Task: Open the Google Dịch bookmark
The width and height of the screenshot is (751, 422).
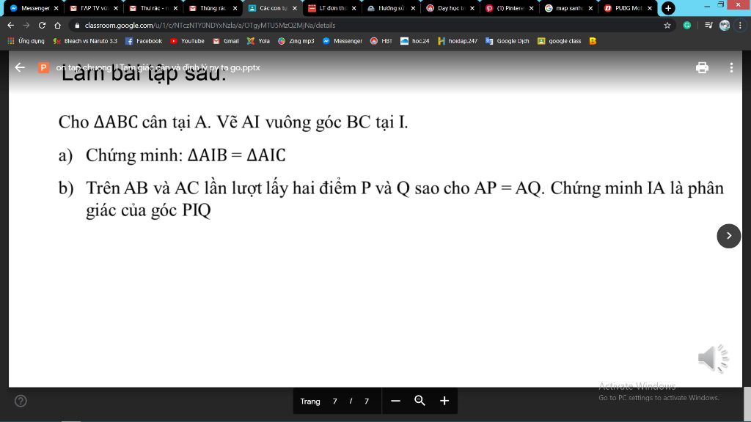Action: pyautogui.click(x=508, y=41)
